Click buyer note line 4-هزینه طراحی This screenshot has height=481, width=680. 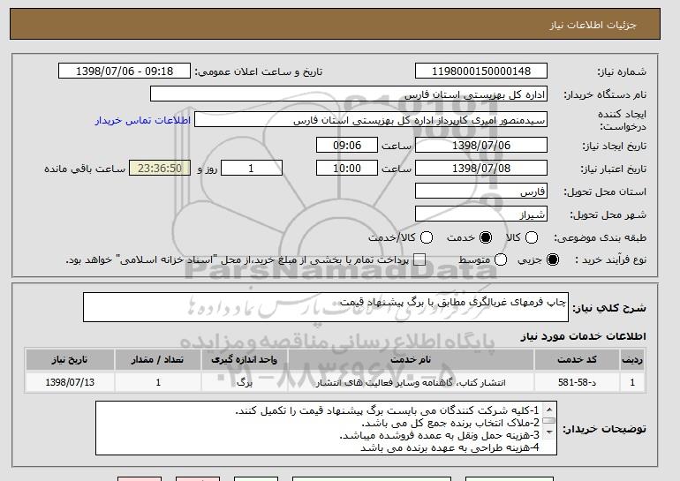tap(450, 447)
